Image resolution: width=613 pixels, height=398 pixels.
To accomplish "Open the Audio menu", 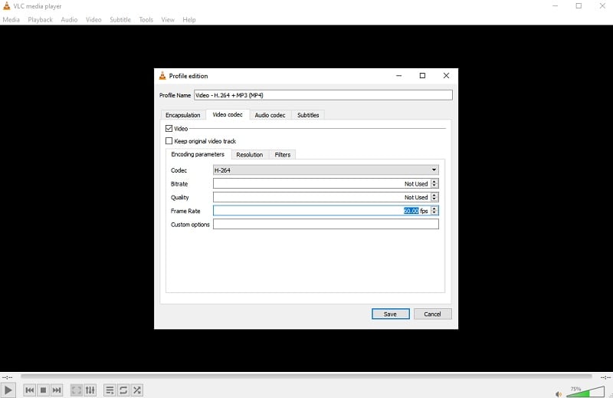I will [x=69, y=20].
